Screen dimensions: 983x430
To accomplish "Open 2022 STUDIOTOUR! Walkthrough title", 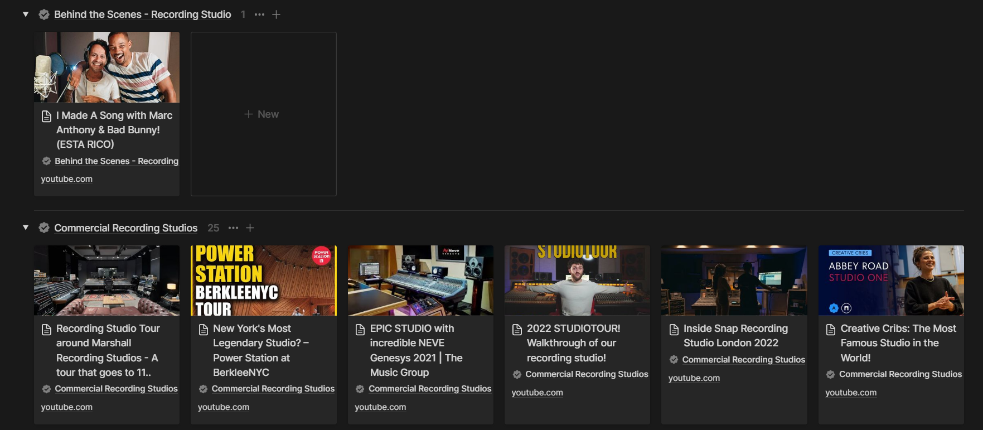I will [574, 343].
